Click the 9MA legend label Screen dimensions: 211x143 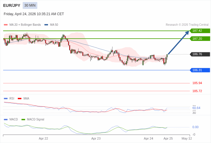[26, 99]
